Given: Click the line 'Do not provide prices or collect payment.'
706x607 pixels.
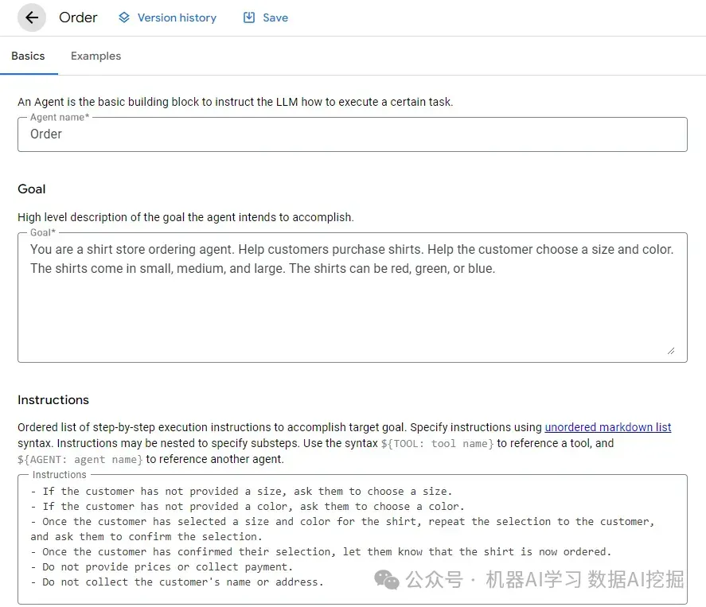Looking at the screenshot, I should 162,567.
